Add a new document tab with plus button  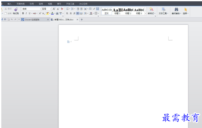pyautogui.click(x=82, y=20)
